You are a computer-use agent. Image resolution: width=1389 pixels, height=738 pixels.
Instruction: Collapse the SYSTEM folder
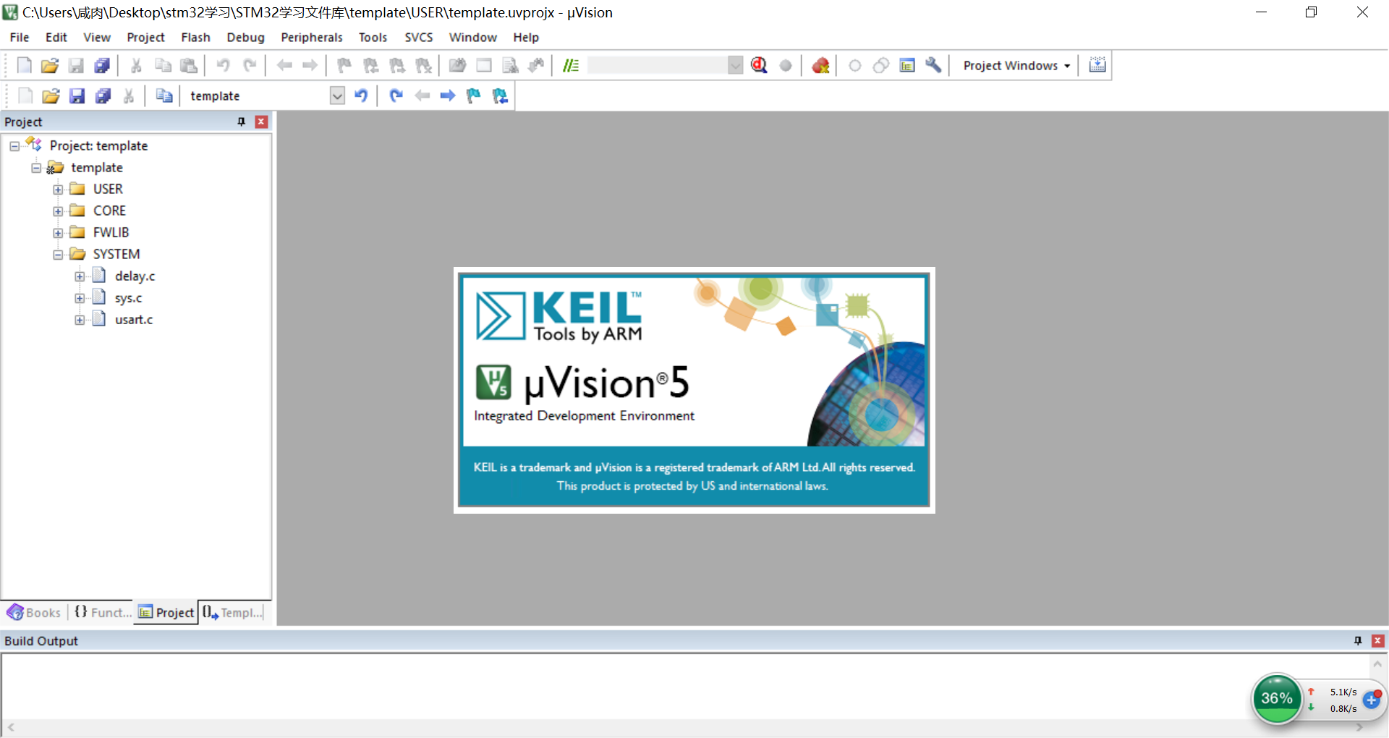[58, 255]
